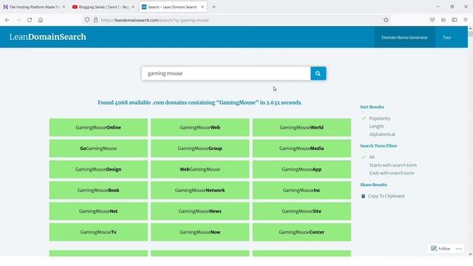This screenshot has width=473, height=266.
Task: Click the Found 4968 available domains text
Action: tap(200, 103)
